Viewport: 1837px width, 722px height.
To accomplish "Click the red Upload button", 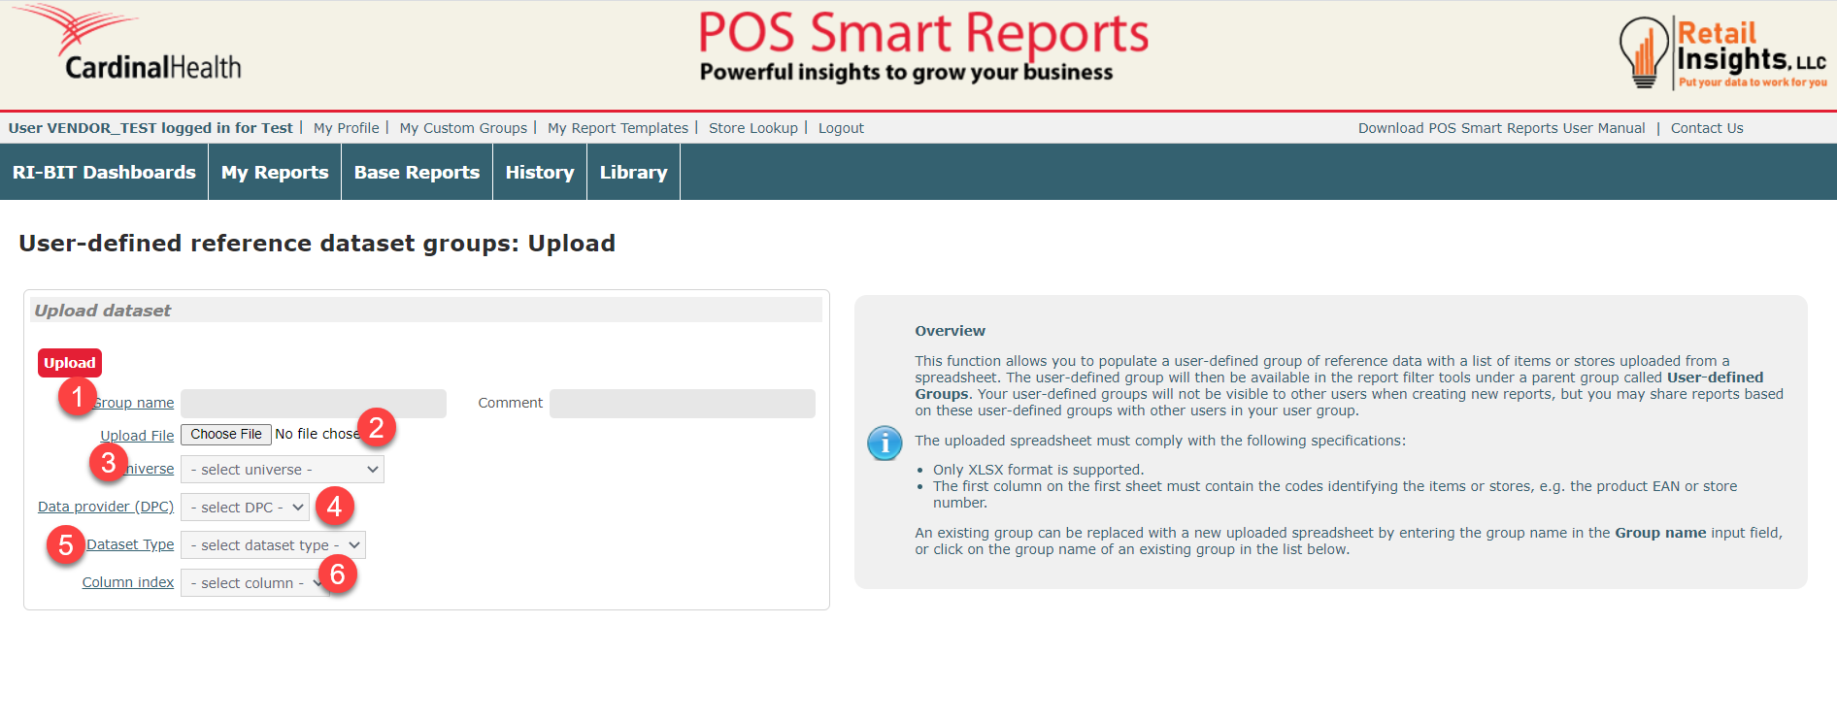I will click(x=70, y=363).
